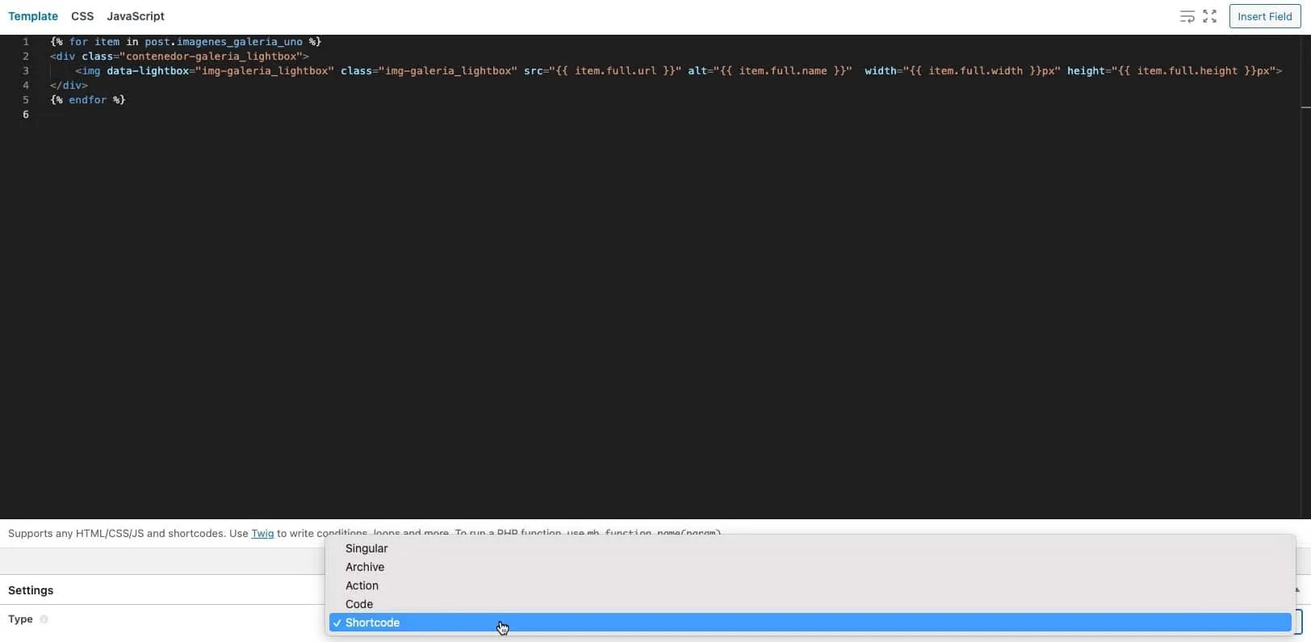Pick the Action option in the list
The height and width of the screenshot is (642, 1311).
click(x=362, y=585)
